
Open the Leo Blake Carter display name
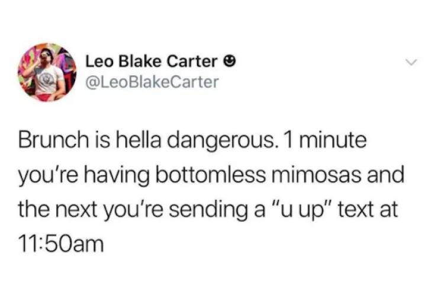tap(152, 61)
